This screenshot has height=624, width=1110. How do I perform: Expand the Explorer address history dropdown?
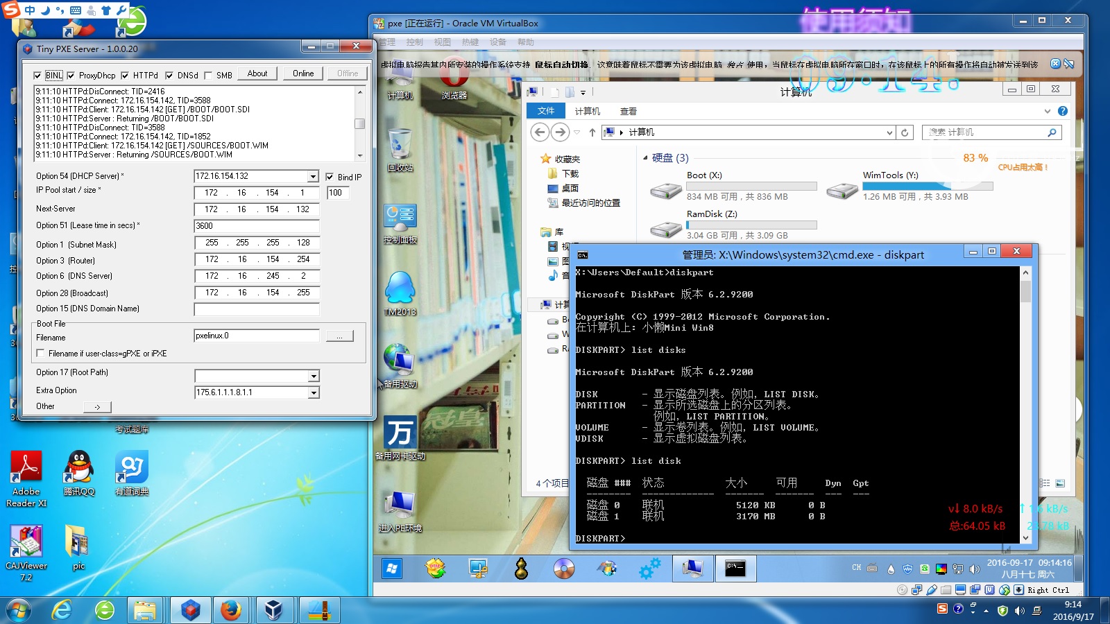[x=889, y=132]
